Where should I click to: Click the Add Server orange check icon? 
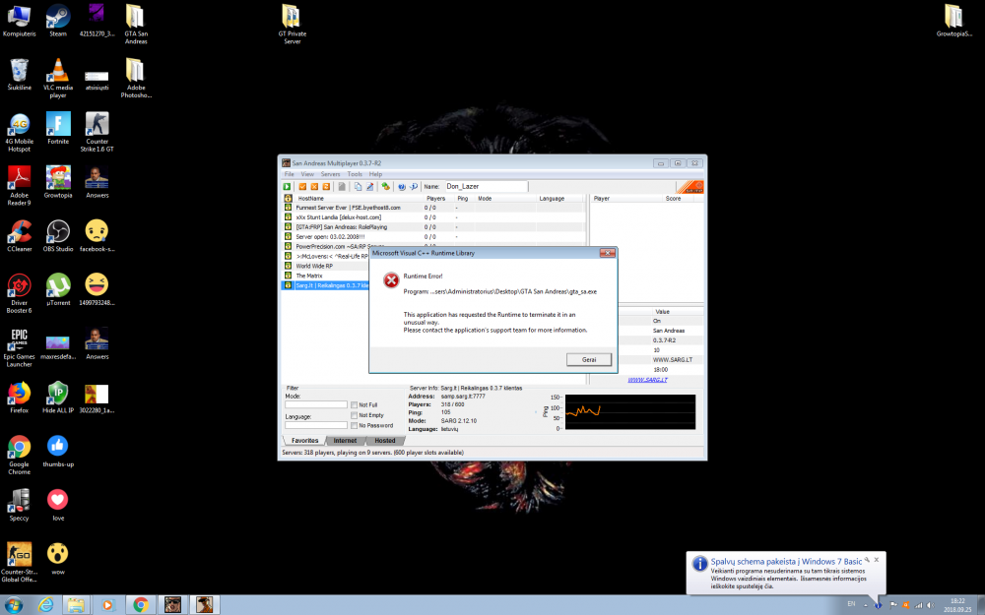pos(302,186)
